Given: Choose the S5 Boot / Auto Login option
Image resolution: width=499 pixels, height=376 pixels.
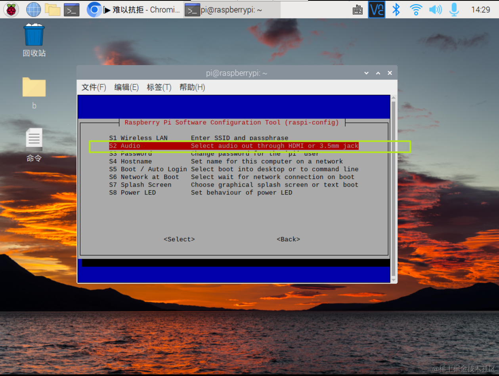Looking at the screenshot, I should [x=234, y=169].
